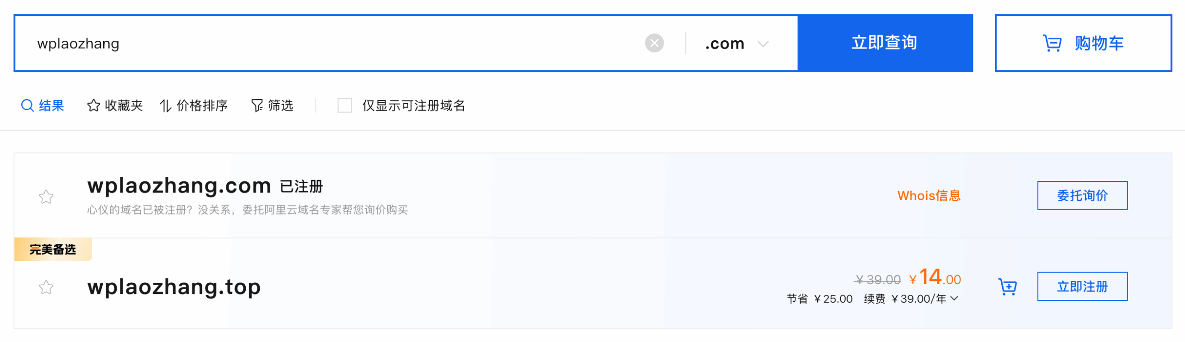Screen dimensions: 1185x342
Task: Click in the domain name input field
Action: pyautogui.click(x=324, y=43)
